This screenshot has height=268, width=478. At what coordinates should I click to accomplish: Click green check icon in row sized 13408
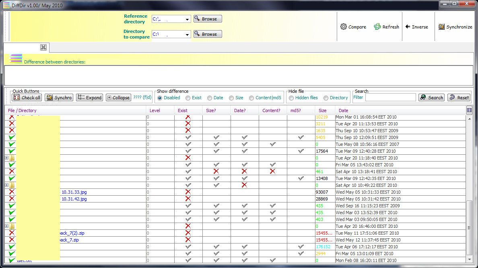(x=12, y=178)
